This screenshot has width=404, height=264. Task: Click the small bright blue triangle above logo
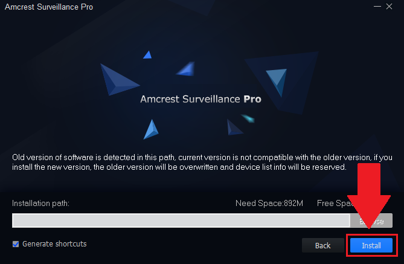pyautogui.click(x=147, y=55)
